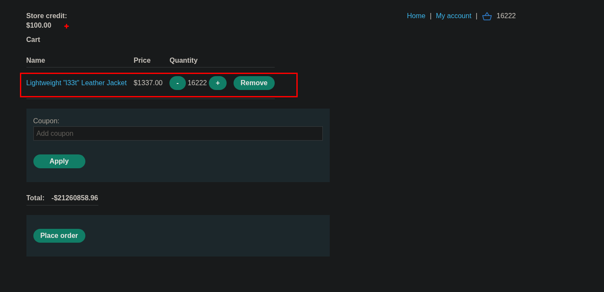Remove the leather jacket from the cart
The width and height of the screenshot is (604, 292).
254,83
